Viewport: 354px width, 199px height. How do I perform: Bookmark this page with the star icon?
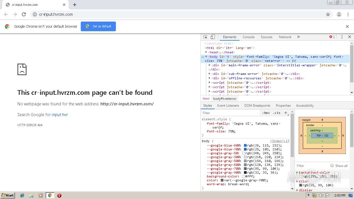328,14
